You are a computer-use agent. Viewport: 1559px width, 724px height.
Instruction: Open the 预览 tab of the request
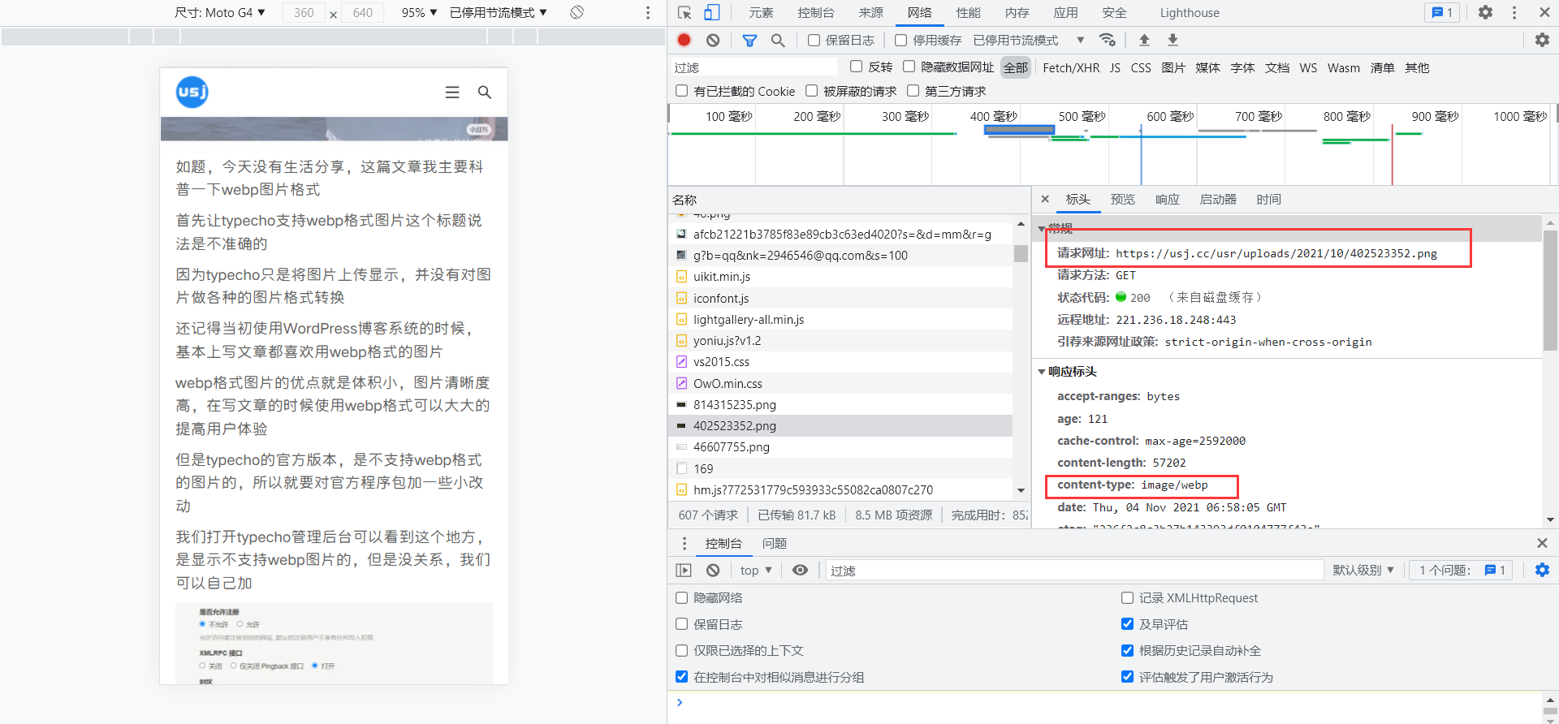click(1122, 200)
